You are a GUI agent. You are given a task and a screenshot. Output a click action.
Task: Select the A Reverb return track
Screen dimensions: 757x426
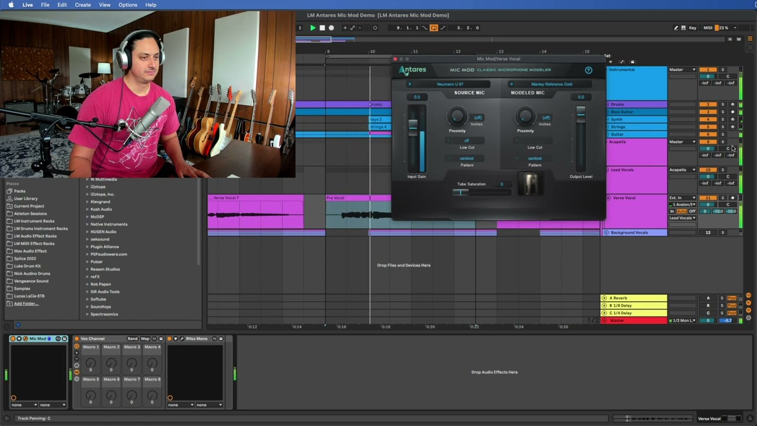[x=634, y=298]
